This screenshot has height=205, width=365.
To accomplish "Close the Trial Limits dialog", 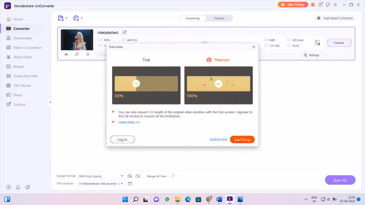I will (254, 47).
